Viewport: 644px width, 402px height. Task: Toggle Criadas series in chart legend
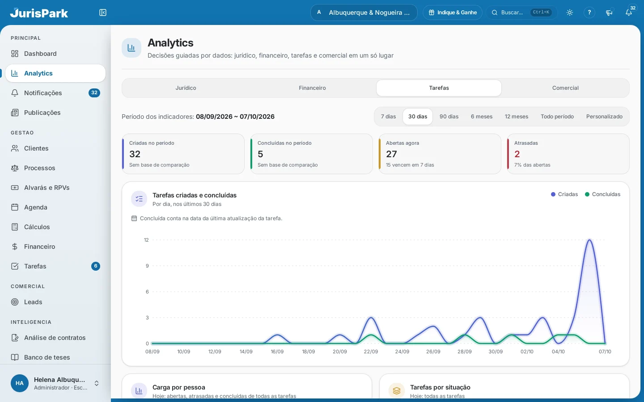564,194
